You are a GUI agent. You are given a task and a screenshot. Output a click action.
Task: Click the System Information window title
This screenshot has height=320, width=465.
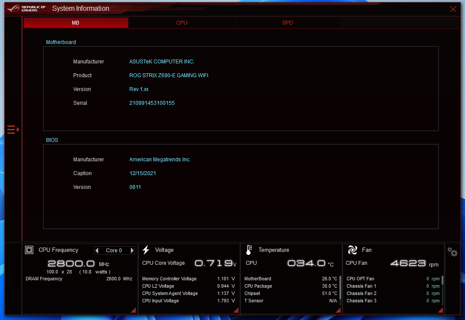pos(81,9)
